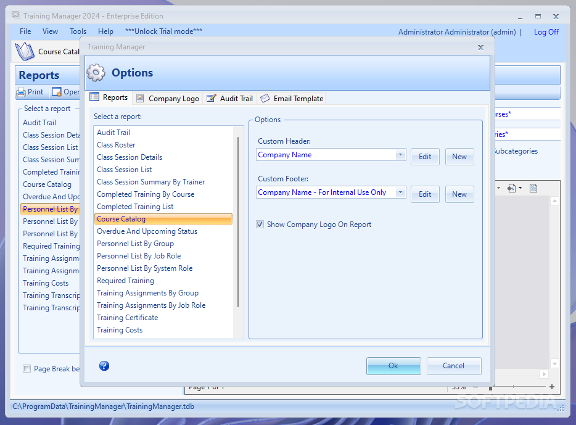576x425 pixels.
Task: Select Completed Training List report
Action: 163,207
